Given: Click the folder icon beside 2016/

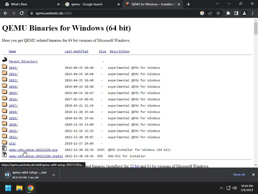Looking at the screenshot, I should pos(5,98).
